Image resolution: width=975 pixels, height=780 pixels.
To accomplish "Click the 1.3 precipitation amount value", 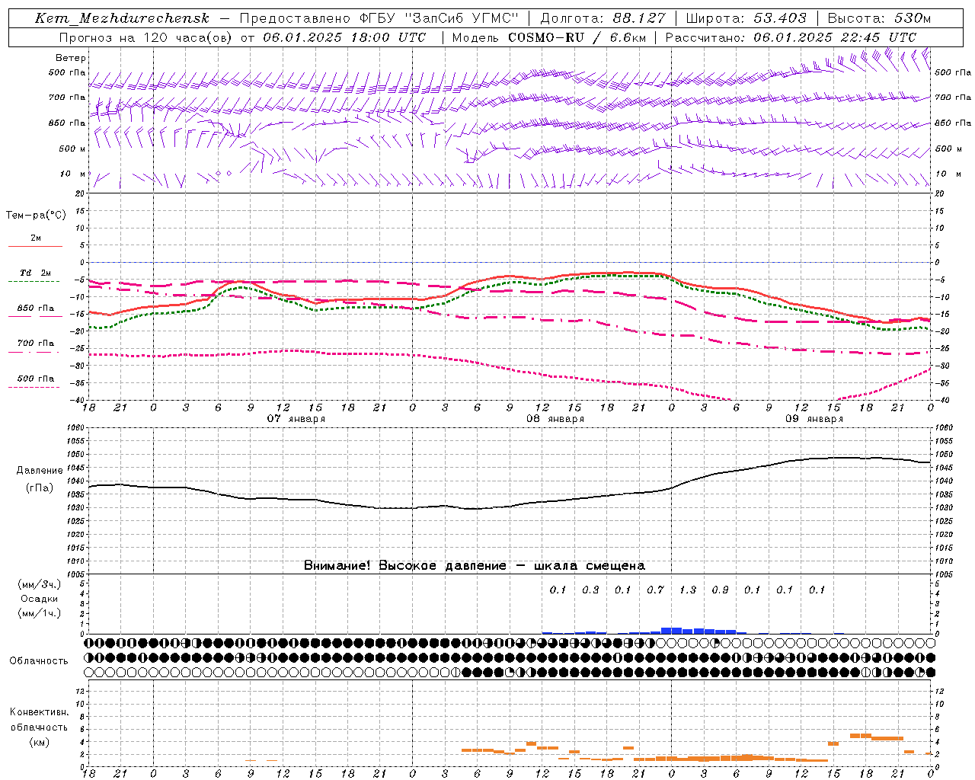I will coord(687,590).
